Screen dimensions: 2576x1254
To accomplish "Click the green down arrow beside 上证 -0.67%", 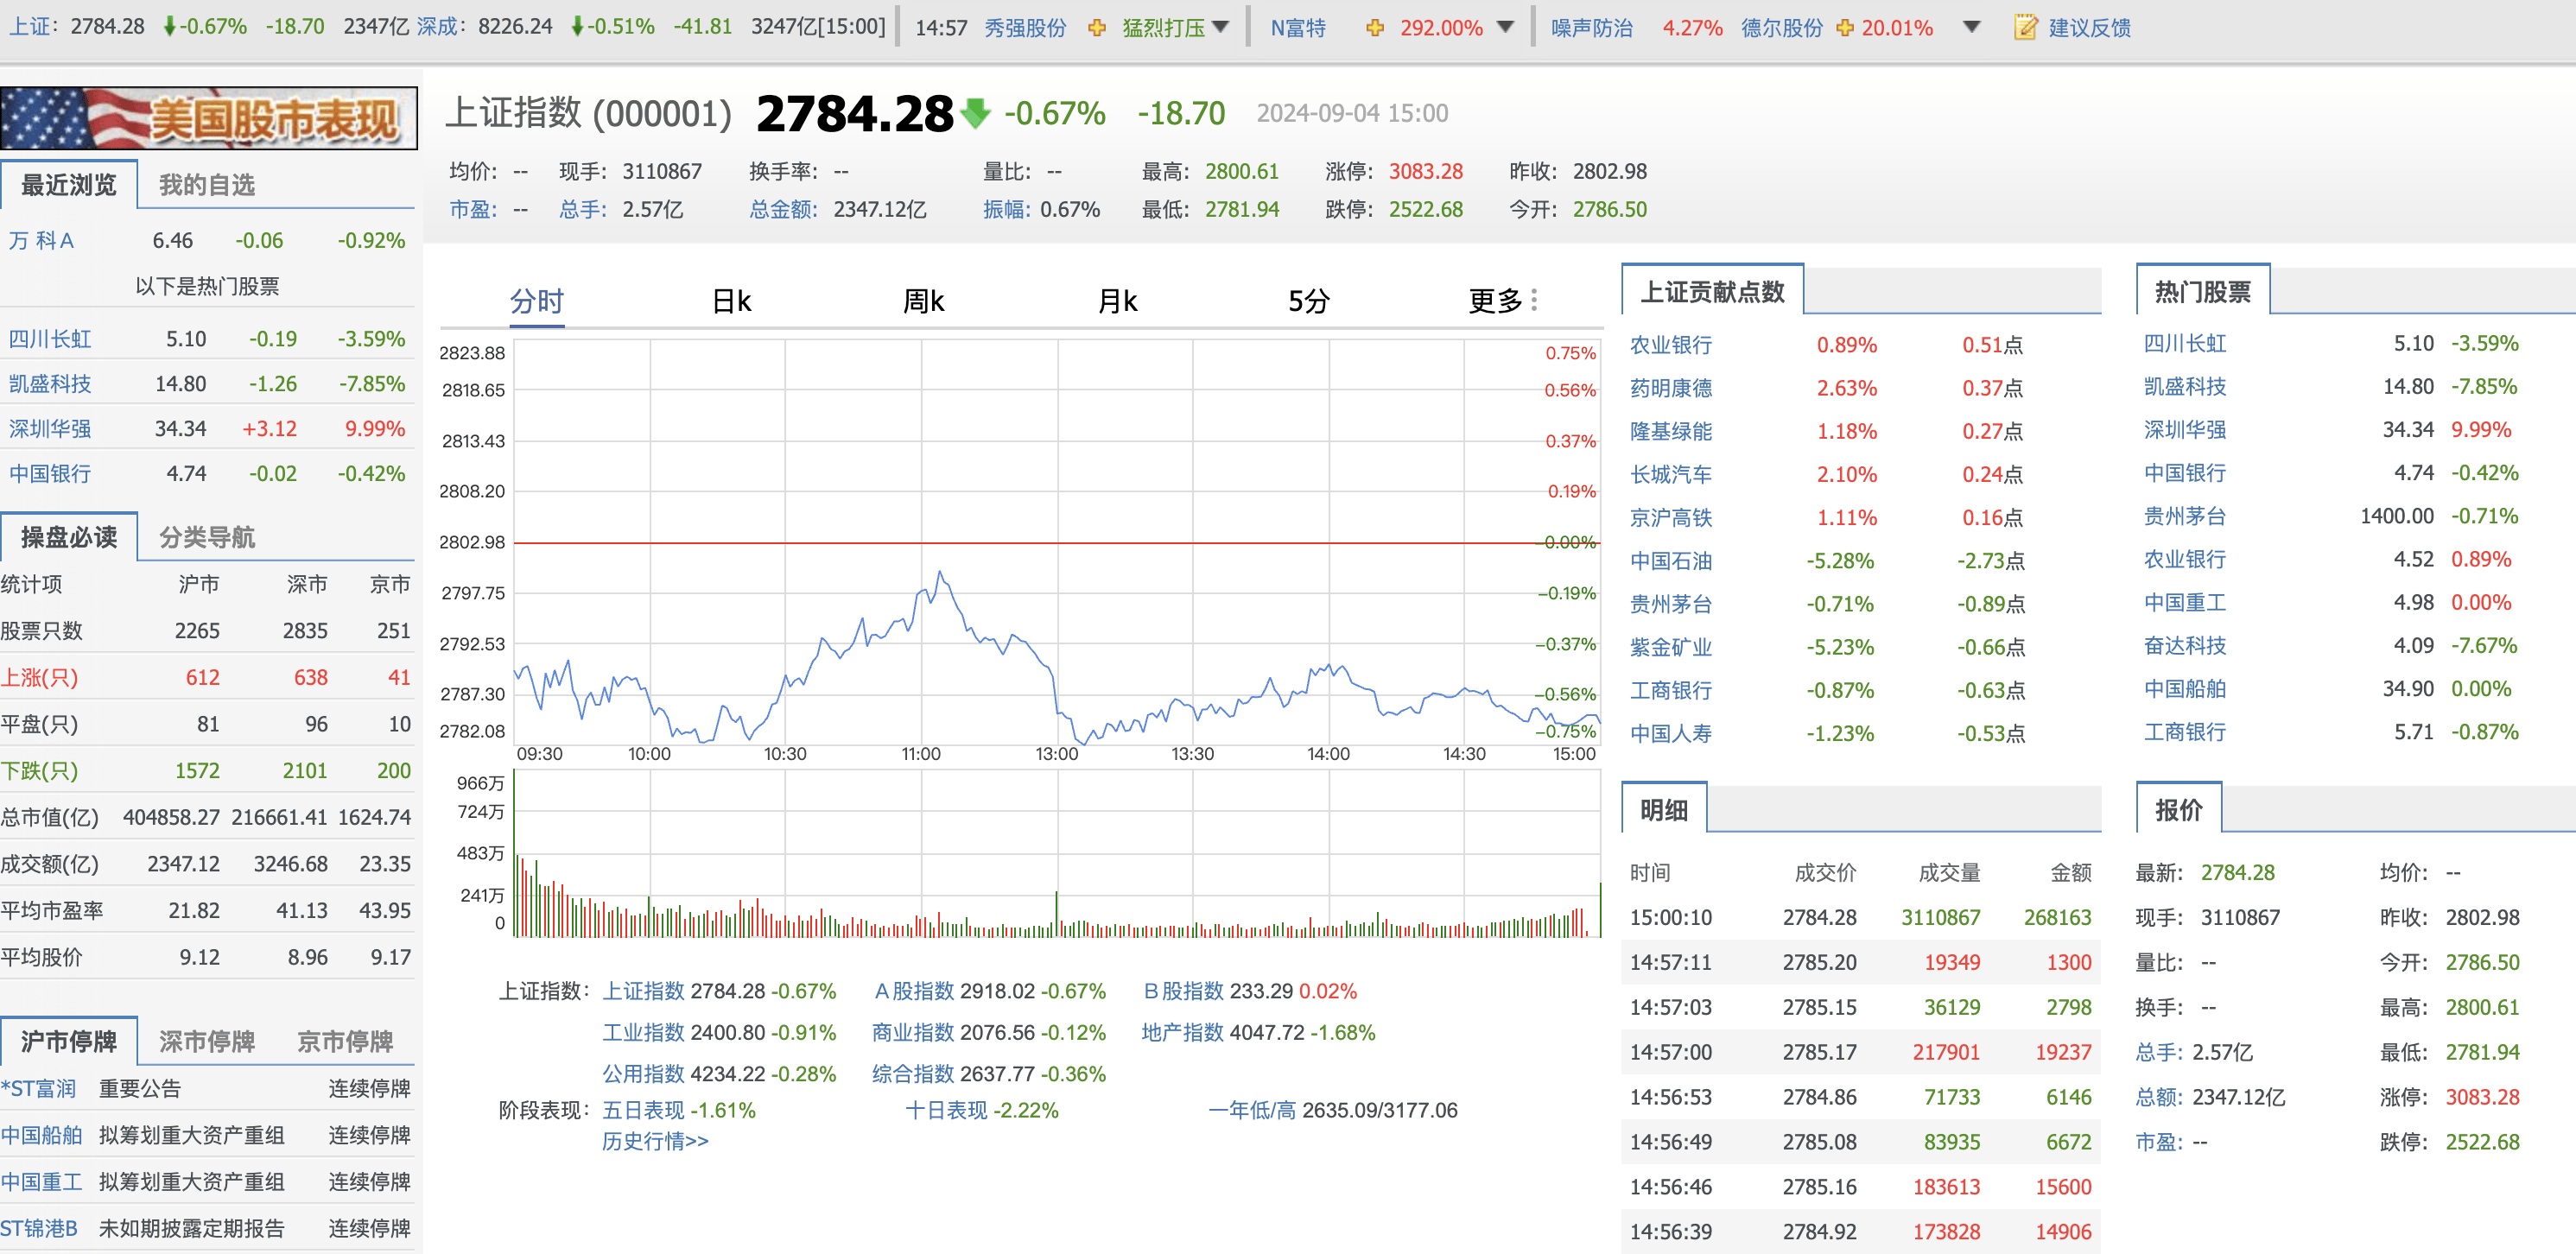I will (x=170, y=27).
